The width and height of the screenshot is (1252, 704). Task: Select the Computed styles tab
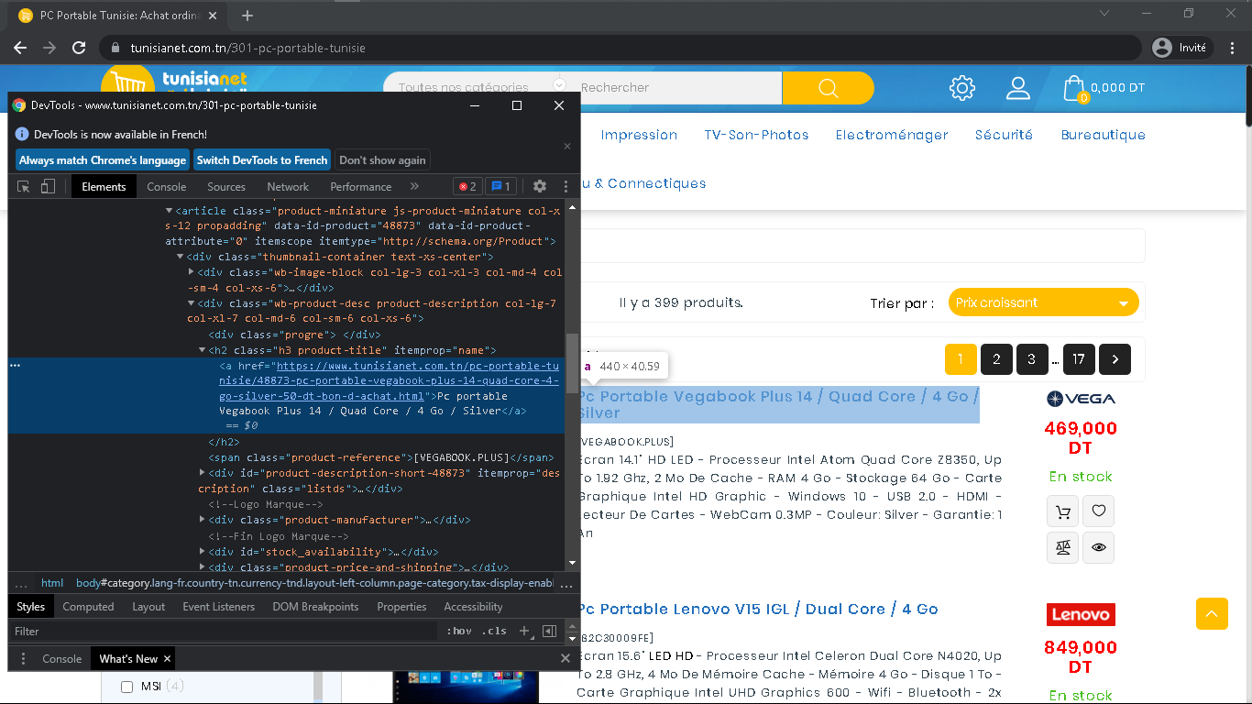(88, 607)
